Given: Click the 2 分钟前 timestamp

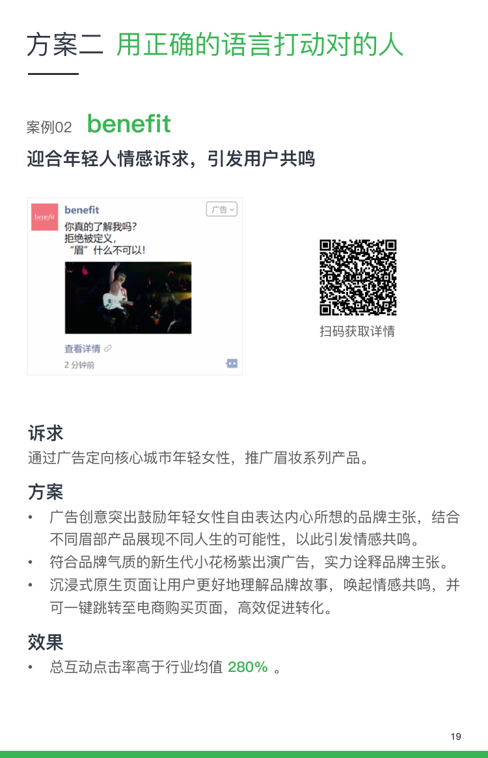Looking at the screenshot, I should coord(79,365).
